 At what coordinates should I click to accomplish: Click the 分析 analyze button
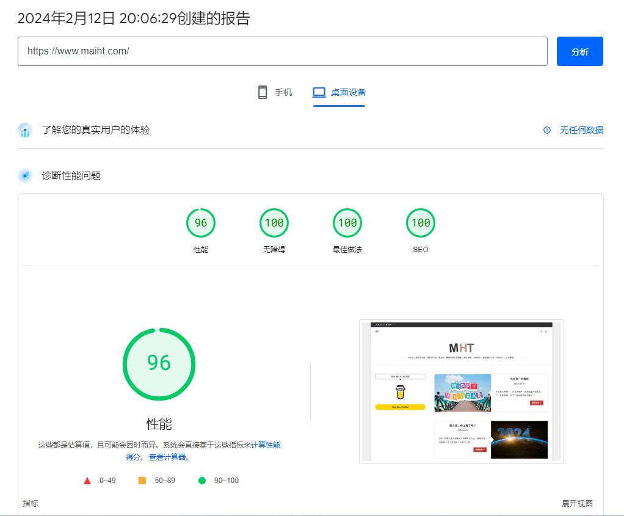click(x=579, y=51)
